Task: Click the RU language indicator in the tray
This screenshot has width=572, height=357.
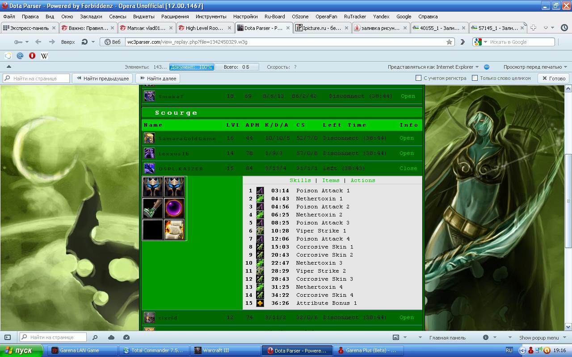Action: (509, 350)
